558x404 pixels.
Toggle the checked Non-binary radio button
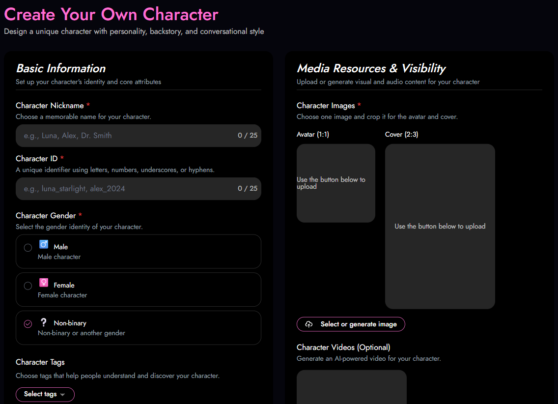(x=28, y=324)
